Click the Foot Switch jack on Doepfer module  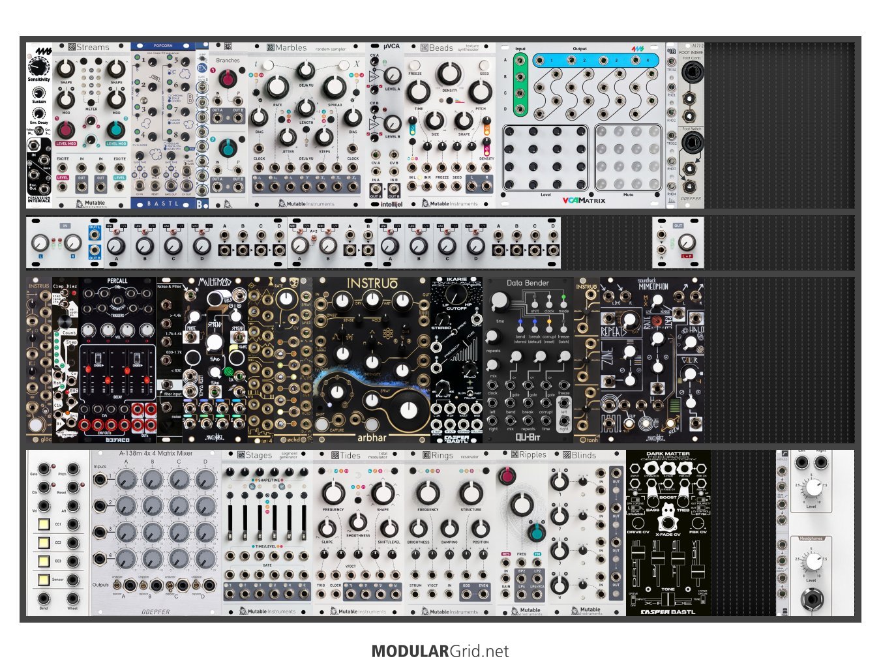(691, 143)
